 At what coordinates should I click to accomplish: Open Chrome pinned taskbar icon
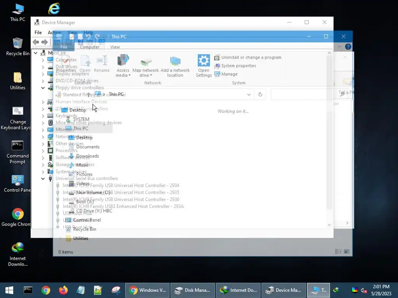[x=46, y=290]
